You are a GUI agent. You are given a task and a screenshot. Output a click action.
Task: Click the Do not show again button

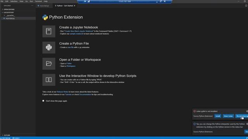(x=242, y=116)
